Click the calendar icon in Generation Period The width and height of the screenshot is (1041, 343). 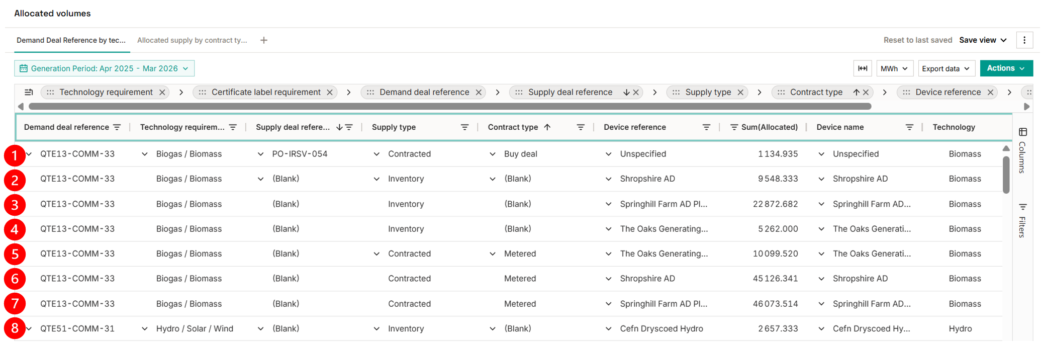[23, 68]
